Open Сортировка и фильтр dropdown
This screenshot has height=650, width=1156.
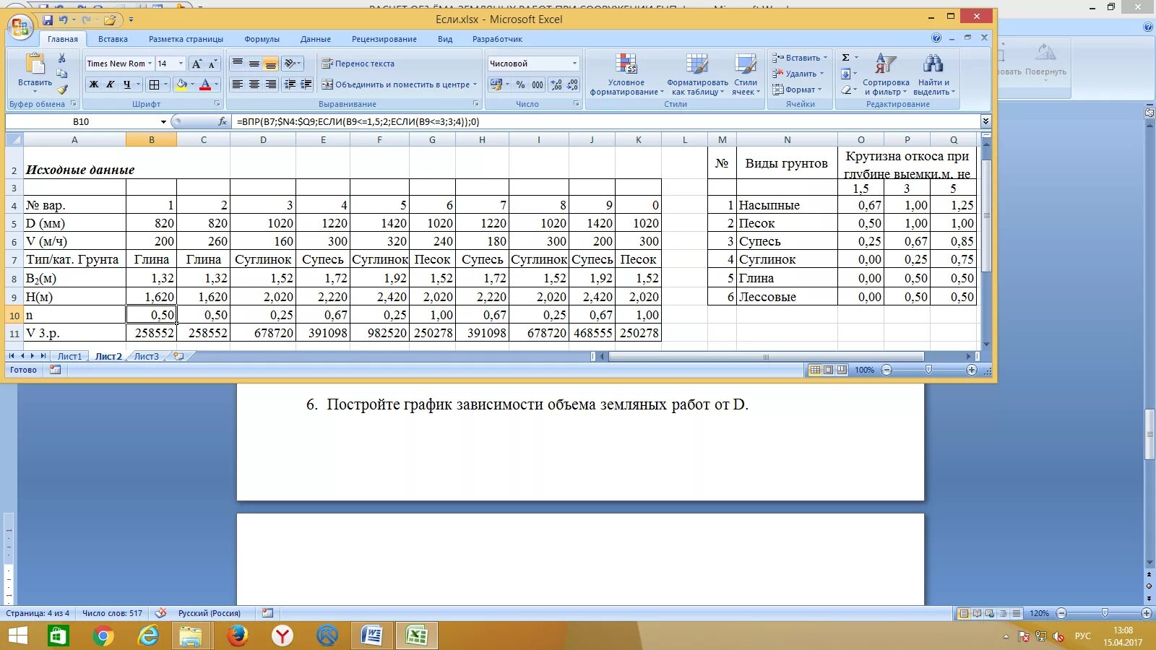tap(886, 74)
